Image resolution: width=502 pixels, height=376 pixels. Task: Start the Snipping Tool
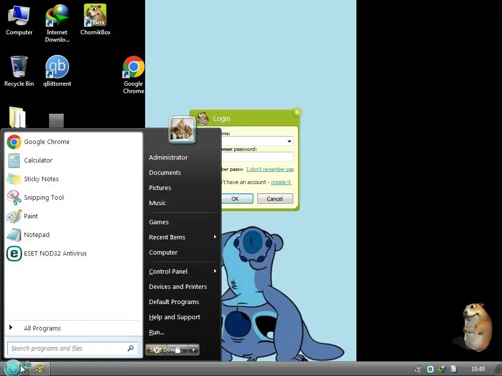(x=74, y=198)
